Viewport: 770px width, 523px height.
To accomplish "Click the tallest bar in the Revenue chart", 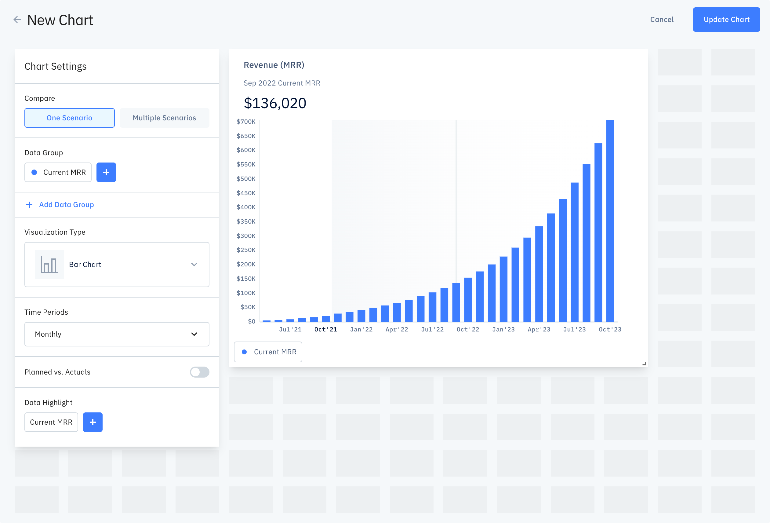I will 610,220.
